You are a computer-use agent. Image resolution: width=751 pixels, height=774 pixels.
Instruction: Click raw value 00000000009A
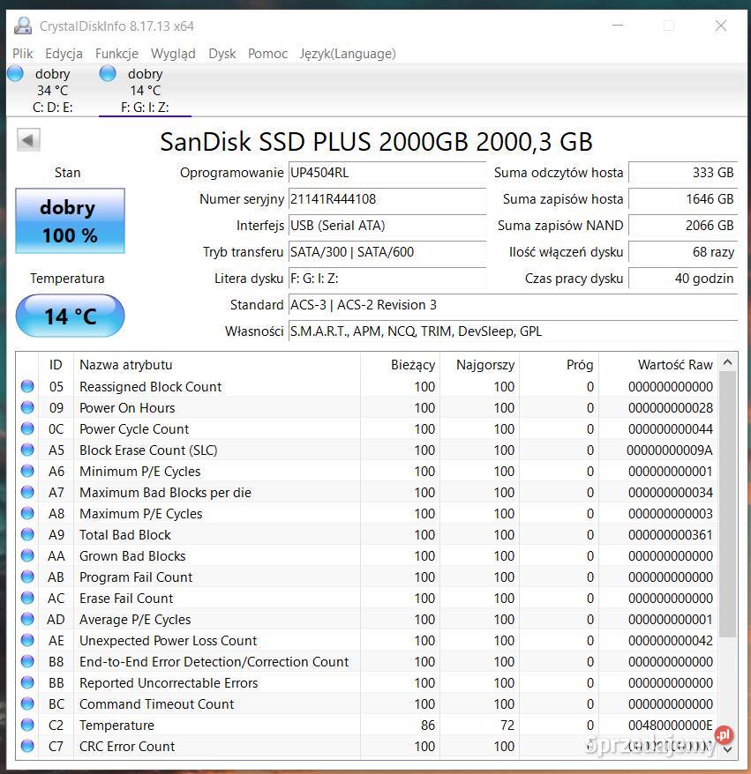(x=670, y=450)
